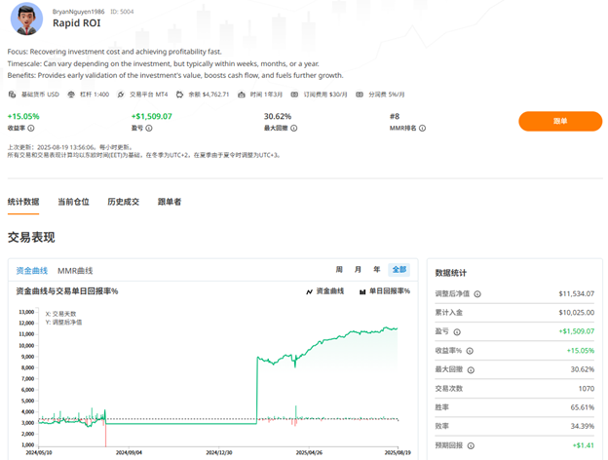Image resolution: width=608 pixels, height=460 pixels.
Task: Switch chart to MMR曲线
Action: click(75, 270)
